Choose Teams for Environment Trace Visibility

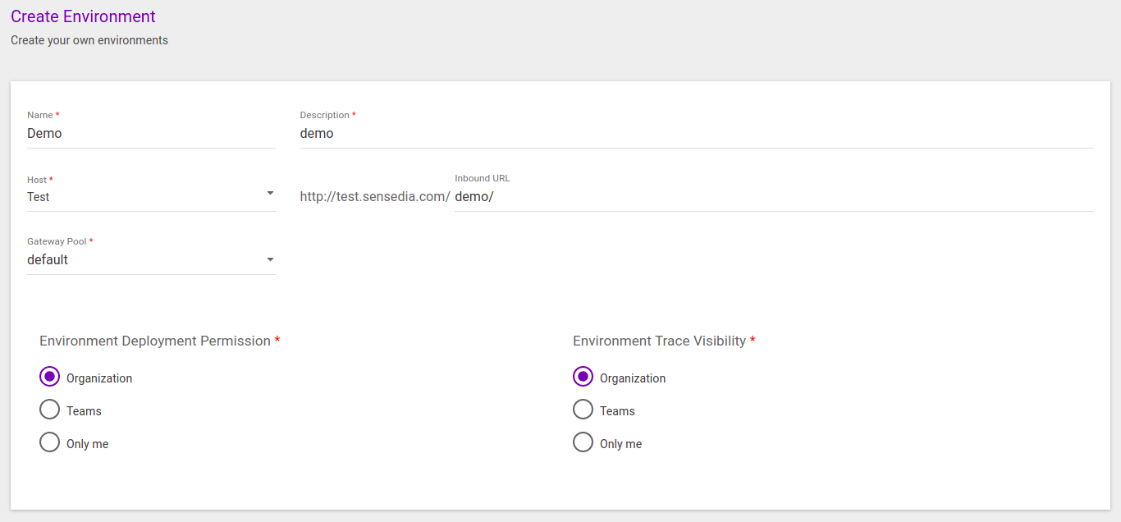(583, 410)
